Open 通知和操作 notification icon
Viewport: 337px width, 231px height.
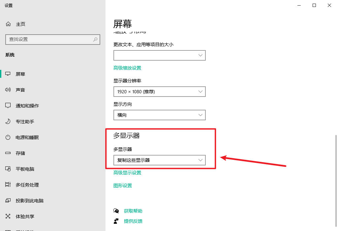[x=8, y=105]
